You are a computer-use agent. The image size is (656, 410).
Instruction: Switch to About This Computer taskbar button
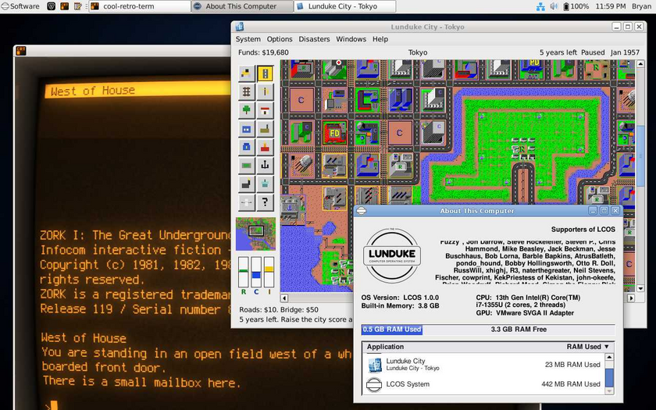[x=242, y=6]
